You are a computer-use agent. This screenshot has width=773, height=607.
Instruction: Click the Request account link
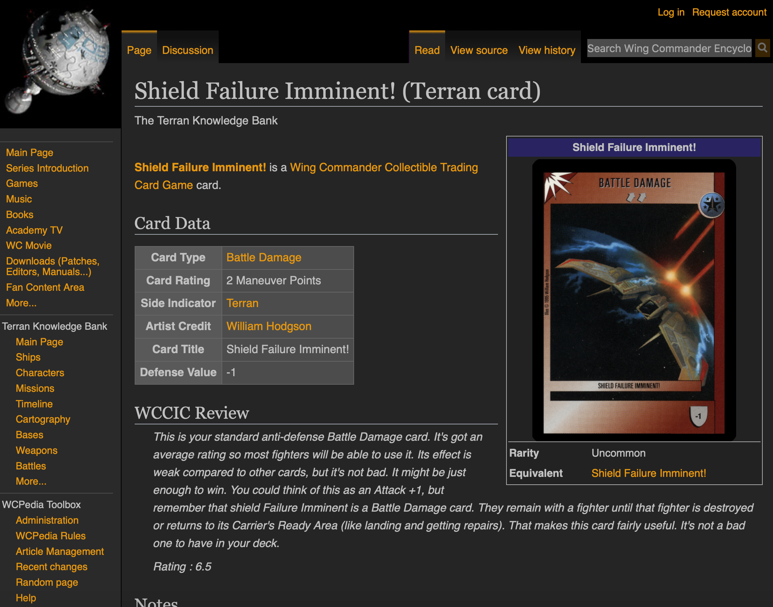click(729, 12)
